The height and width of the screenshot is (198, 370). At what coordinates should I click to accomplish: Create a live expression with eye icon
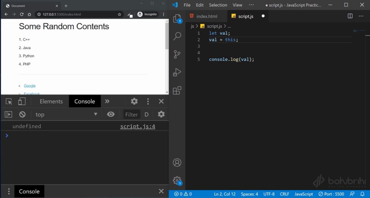click(x=111, y=114)
